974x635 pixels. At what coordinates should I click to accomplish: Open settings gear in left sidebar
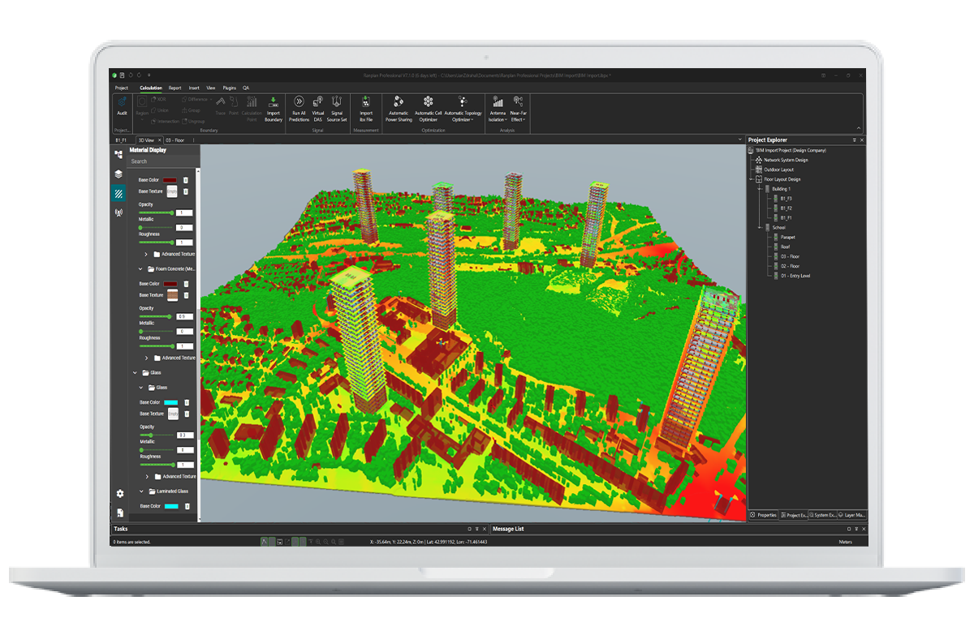[x=120, y=493]
